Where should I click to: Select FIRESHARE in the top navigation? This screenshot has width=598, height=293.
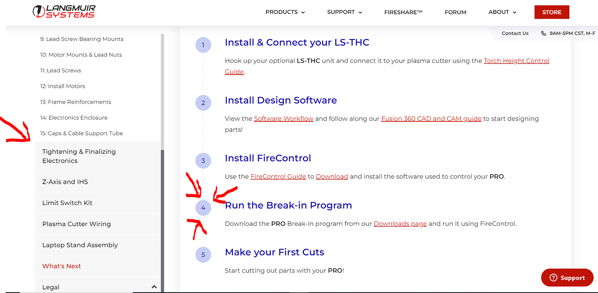[x=403, y=12]
